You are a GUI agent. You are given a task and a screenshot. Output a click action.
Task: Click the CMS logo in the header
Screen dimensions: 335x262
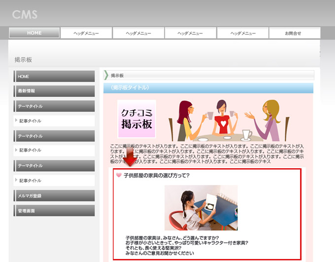pyautogui.click(x=25, y=14)
